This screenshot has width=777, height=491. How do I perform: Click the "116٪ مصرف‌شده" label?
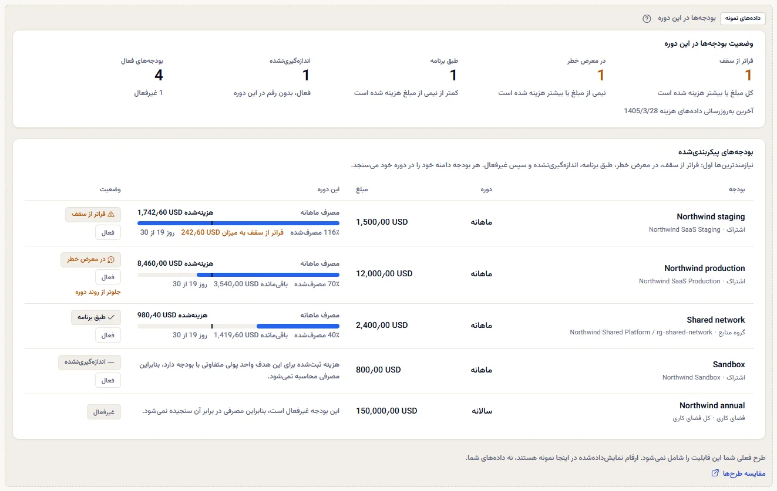coord(315,232)
